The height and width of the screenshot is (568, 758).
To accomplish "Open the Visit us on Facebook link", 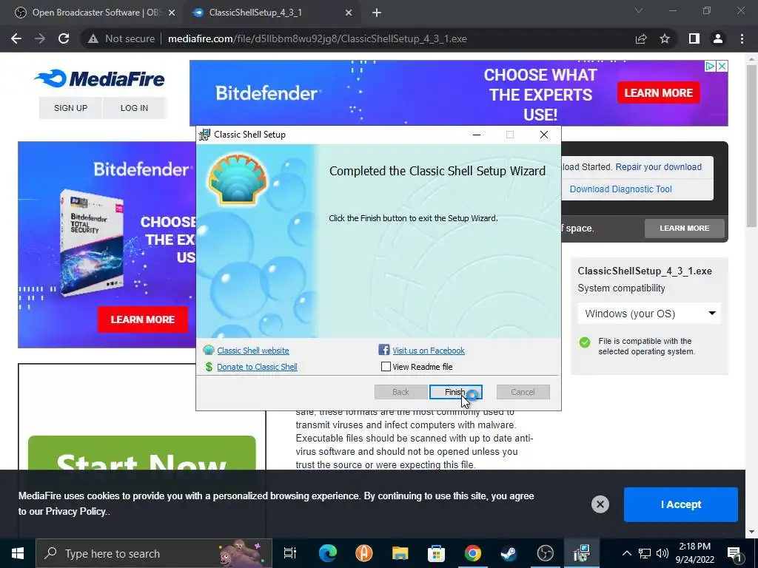I will pyautogui.click(x=429, y=350).
